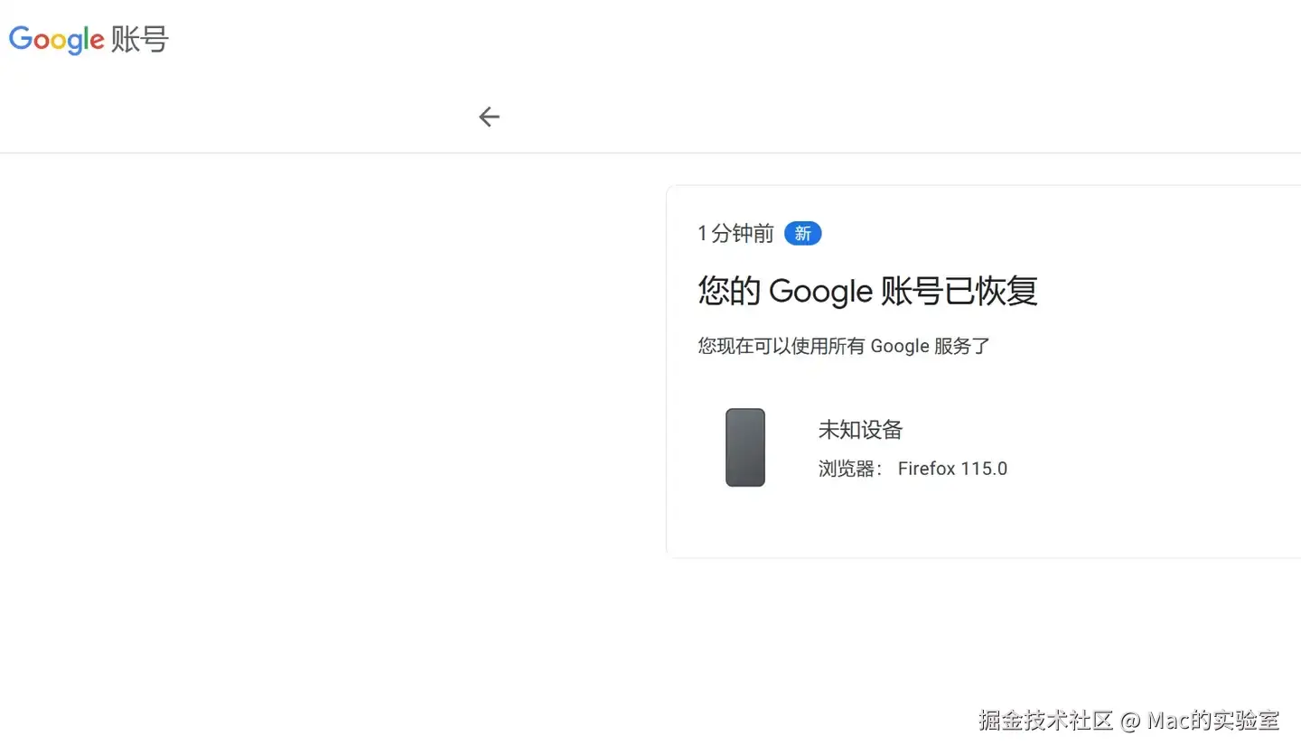Click the red e in Google logo
Viewport: 1301px width, 754px height.
click(x=98, y=42)
